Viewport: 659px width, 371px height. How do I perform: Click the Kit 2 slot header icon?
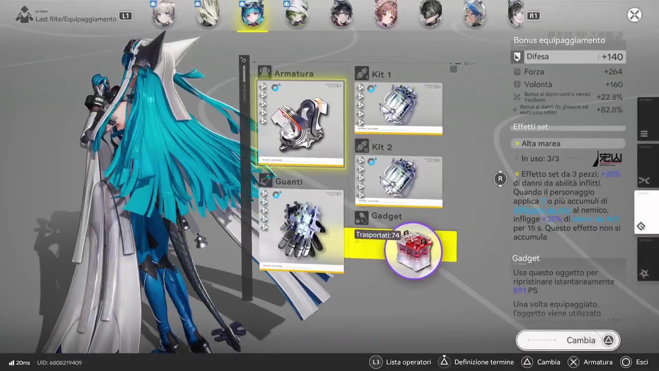(x=362, y=146)
